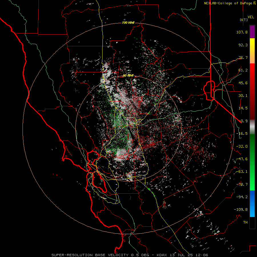Click the yellow-orange band of the color scale

252,51
